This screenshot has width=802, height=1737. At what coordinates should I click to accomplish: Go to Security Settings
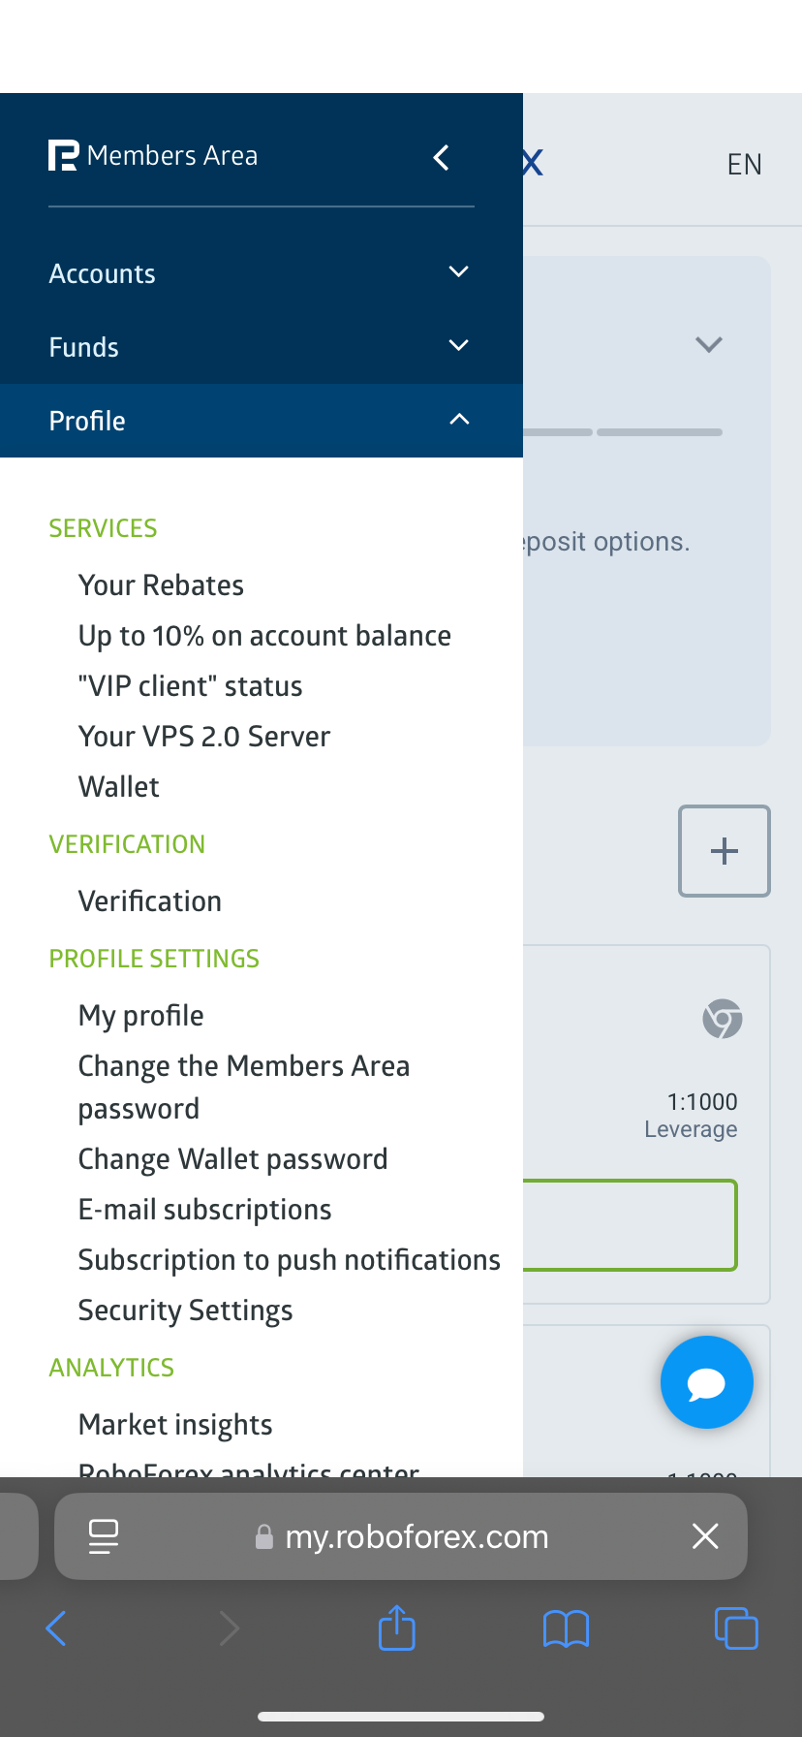coord(185,1311)
